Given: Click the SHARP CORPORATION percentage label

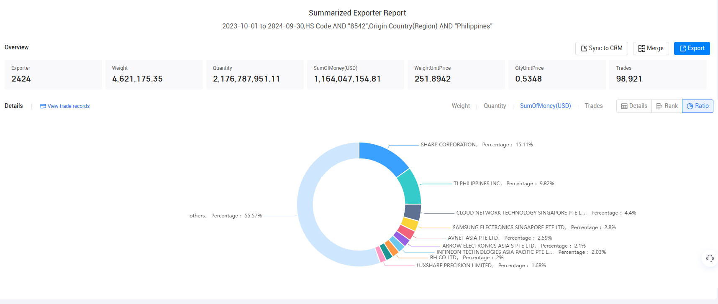Looking at the screenshot, I should (x=477, y=145).
